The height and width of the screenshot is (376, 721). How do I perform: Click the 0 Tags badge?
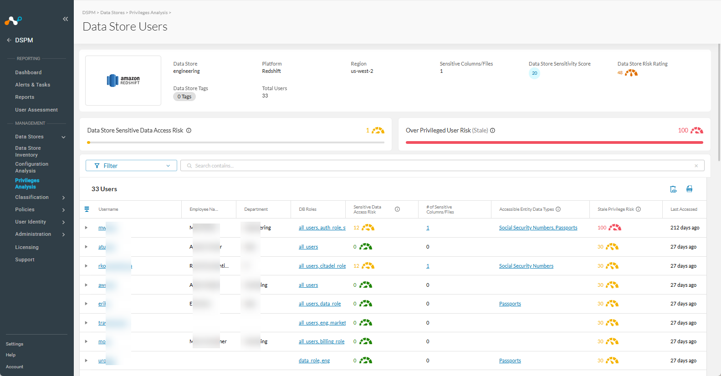click(184, 97)
